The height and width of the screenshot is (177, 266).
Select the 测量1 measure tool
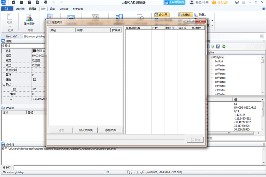click(200, 15)
